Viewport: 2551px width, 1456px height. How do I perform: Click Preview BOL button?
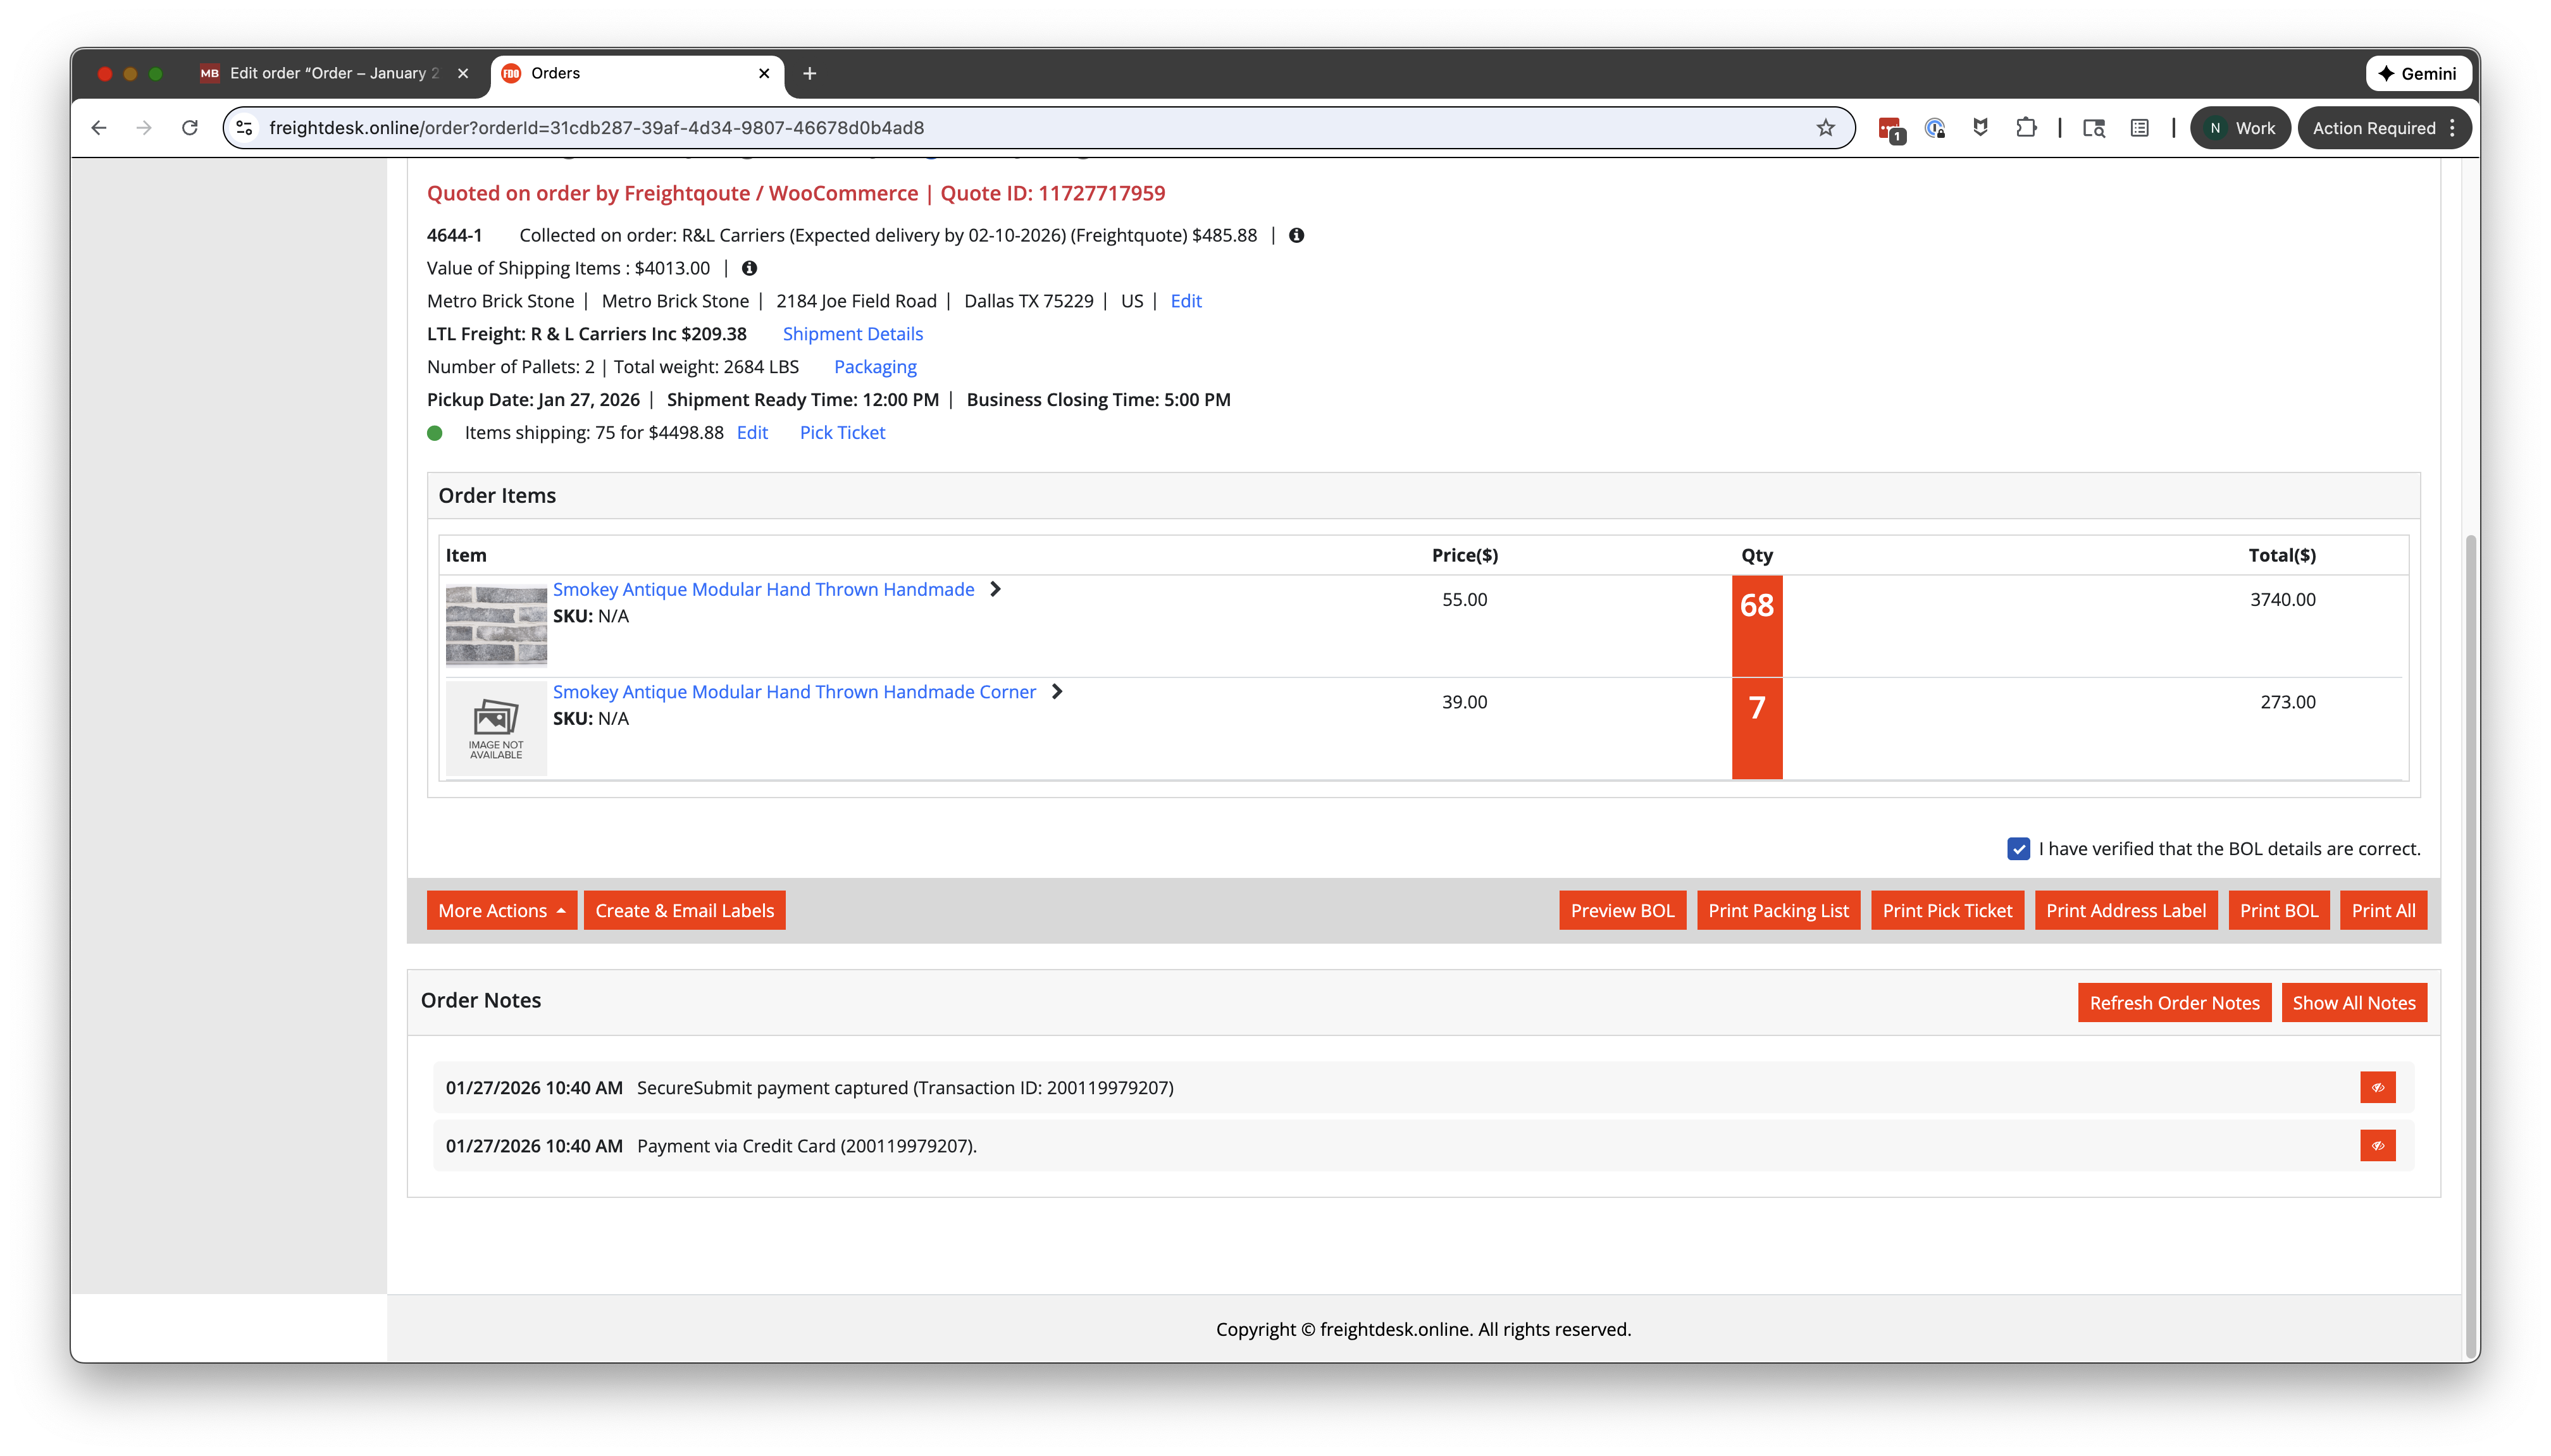coord(1621,910)
